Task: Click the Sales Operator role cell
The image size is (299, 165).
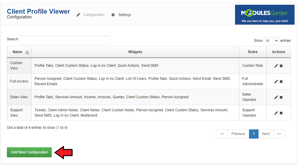Action: pyautogui.click(x=253, y=97)
